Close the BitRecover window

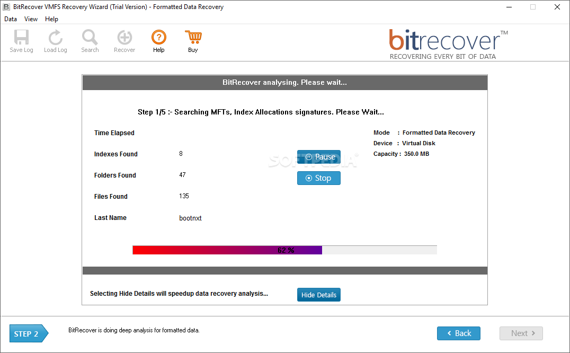[557, 7]
